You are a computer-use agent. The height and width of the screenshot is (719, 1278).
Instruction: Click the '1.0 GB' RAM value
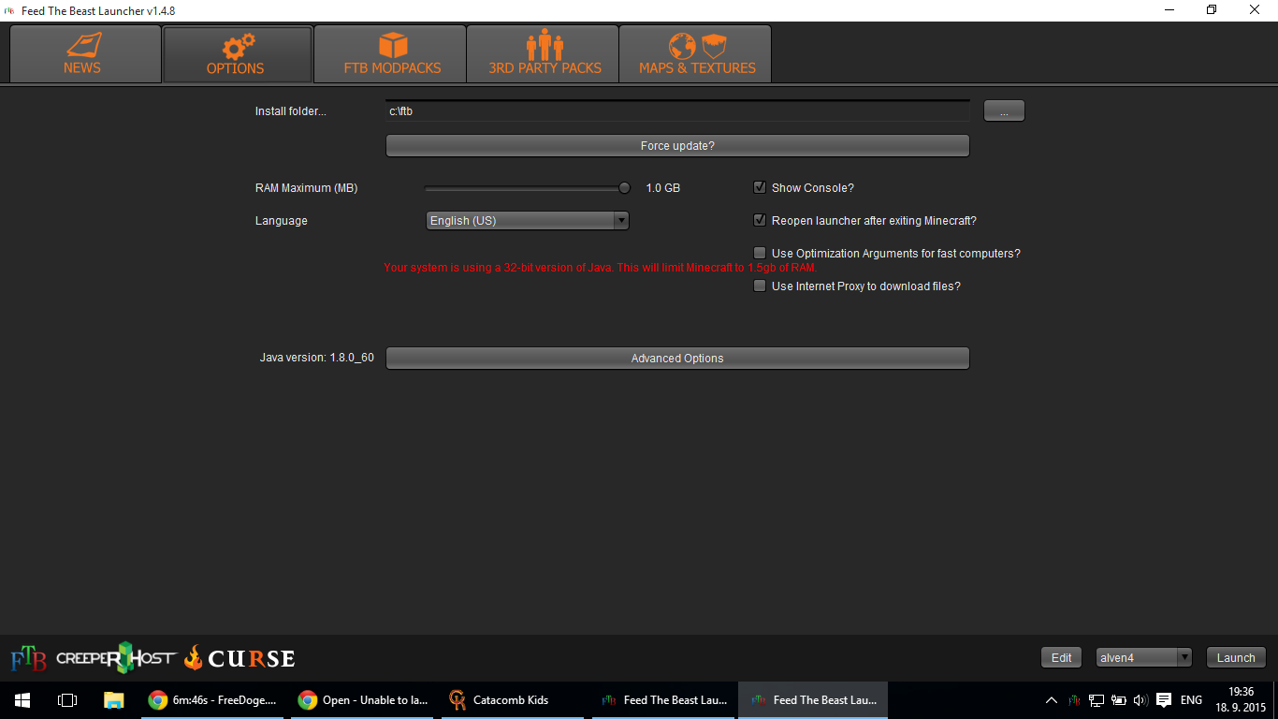(x=663, y=188)
